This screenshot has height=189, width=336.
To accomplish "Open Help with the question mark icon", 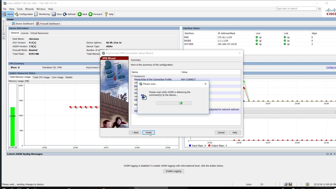I will coord(109,14).
